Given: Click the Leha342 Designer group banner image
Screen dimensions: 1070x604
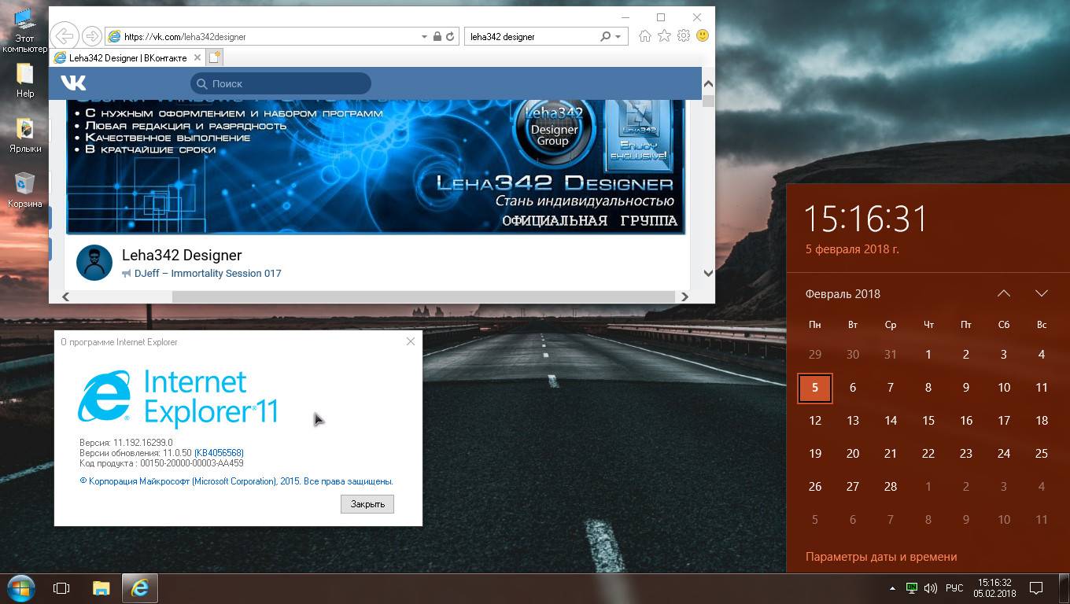Looking at the screenshot, I should (375, 167).
